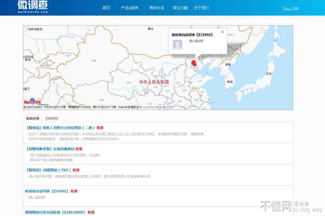The width and height of the screenshot is (325, 216).
Task: Close the map info popup
Action: click(223, 32)
